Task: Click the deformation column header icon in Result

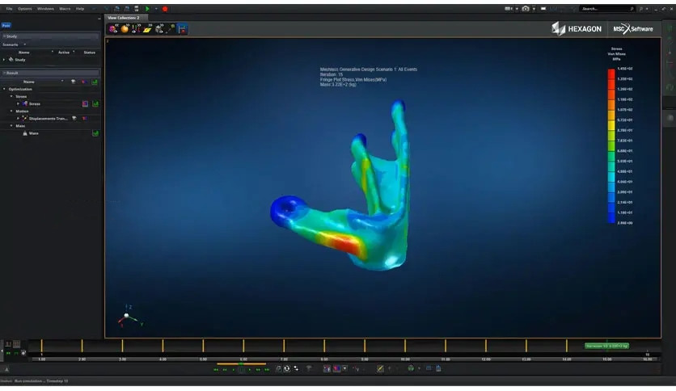Action: 73,82
